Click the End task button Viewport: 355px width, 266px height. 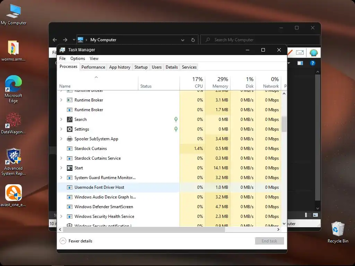pyautogui.click(x=269, y=241)
